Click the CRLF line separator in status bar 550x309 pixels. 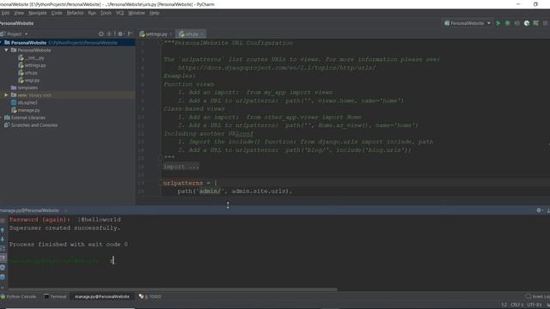(x=517, y=305)
